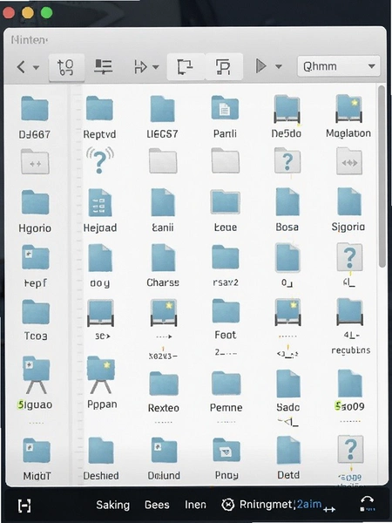
Task: Open the Tco3 folder
Action: click(36, 312)
